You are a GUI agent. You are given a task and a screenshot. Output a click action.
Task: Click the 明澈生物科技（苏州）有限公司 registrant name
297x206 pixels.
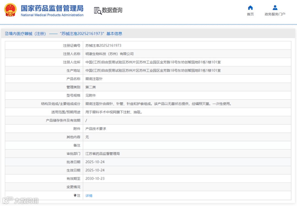tap(109, 54)
